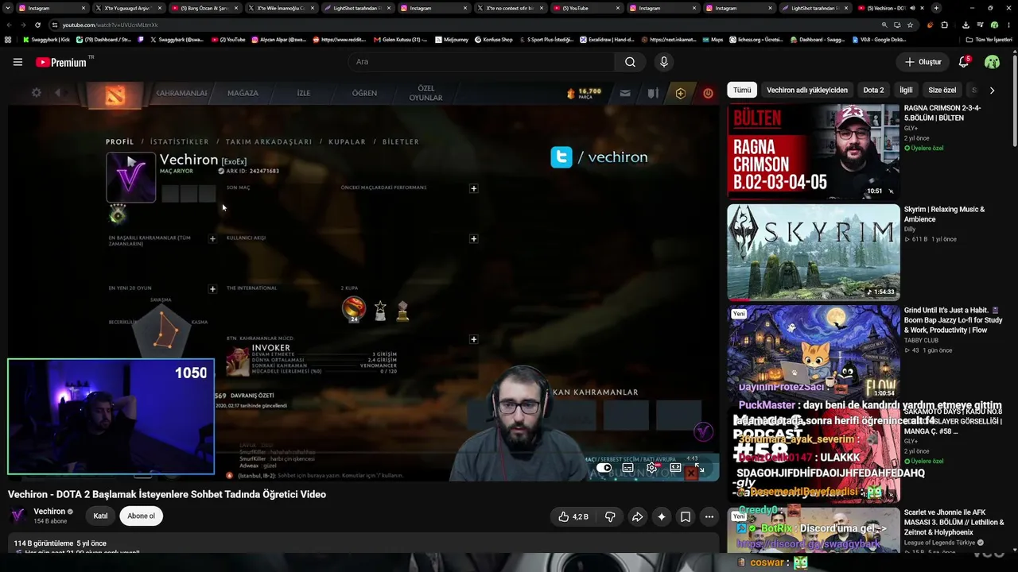1018x572 pixels.
Task: Open more actions three-dot menu under video
Action: pyautogui.click(x=709, y=516)
